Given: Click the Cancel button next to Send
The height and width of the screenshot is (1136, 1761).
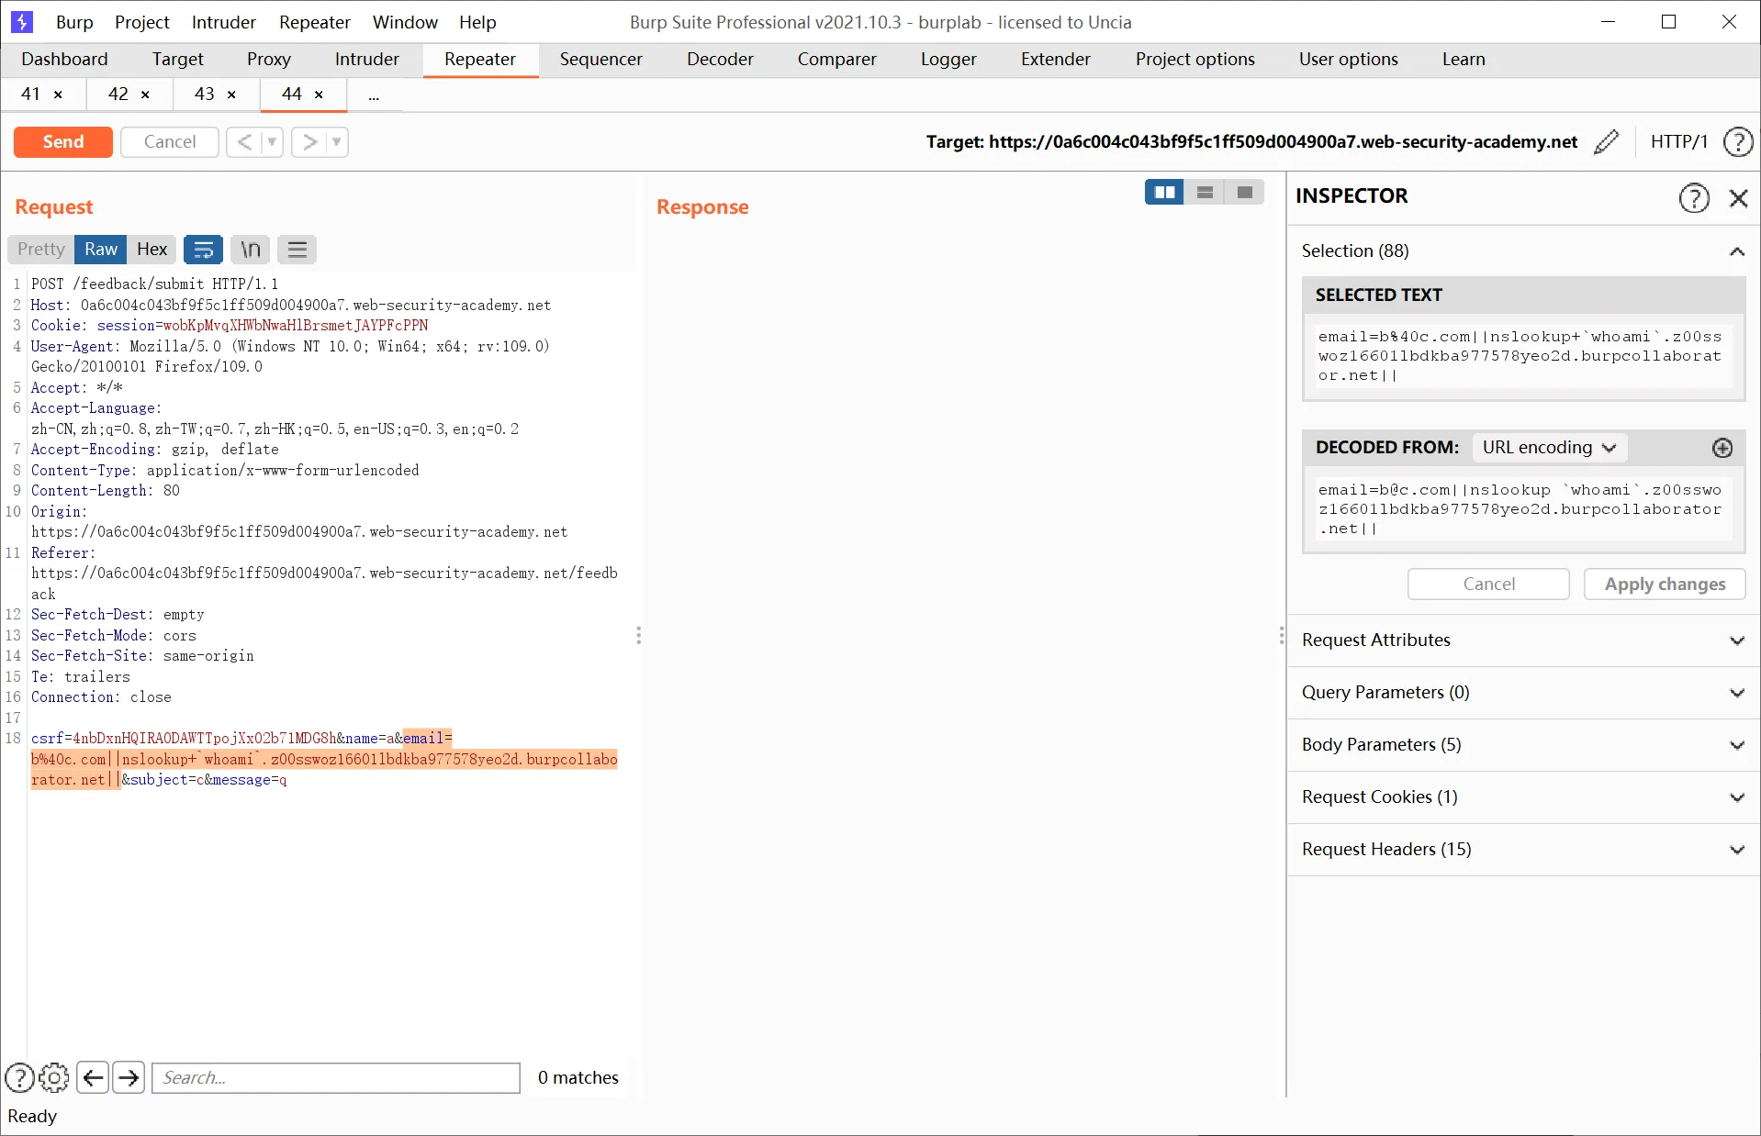Looking at the screenshot, I should click(x=170, y=142).
